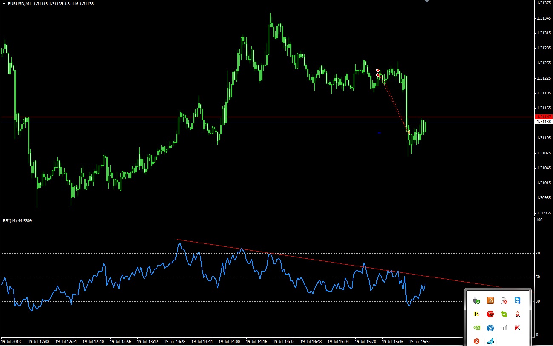Image resolution: width=553 pixels, height=346 pixels.
Task: Click the orange hexagon number 2 tray icon
Action: tap(477, 341)
